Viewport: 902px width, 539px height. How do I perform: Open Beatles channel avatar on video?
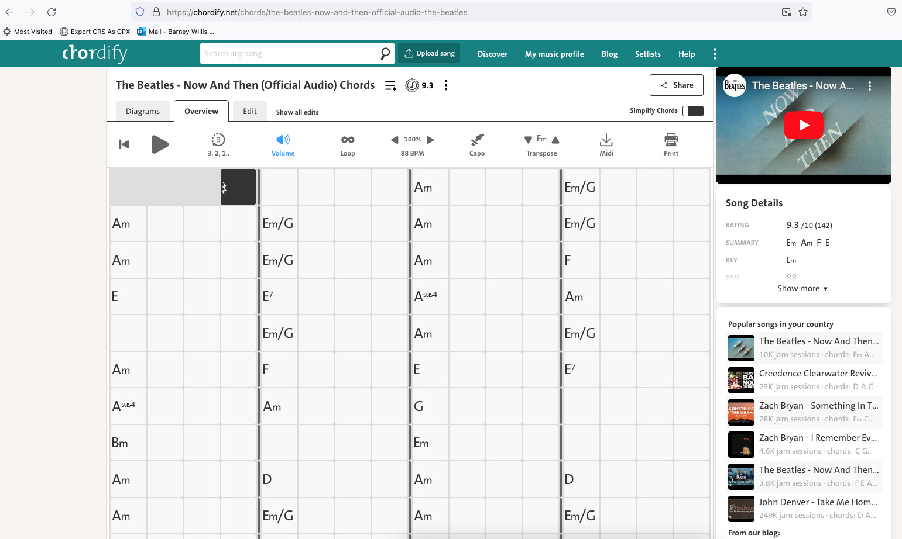[x=735, y=86]
